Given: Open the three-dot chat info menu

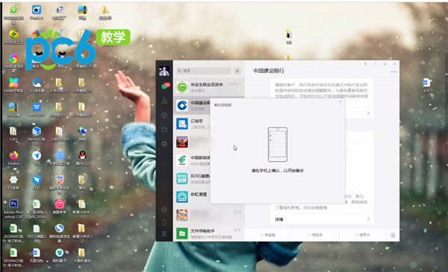Looking at the screenshot, I should [x=393, y=72].
